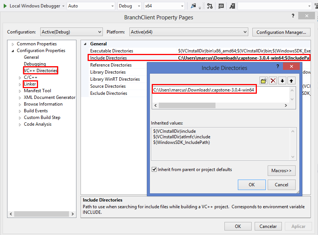The width and height of the screenshot is (318, 235).
Task: Expand the Linker tree node
Action: tap(20, 84)
